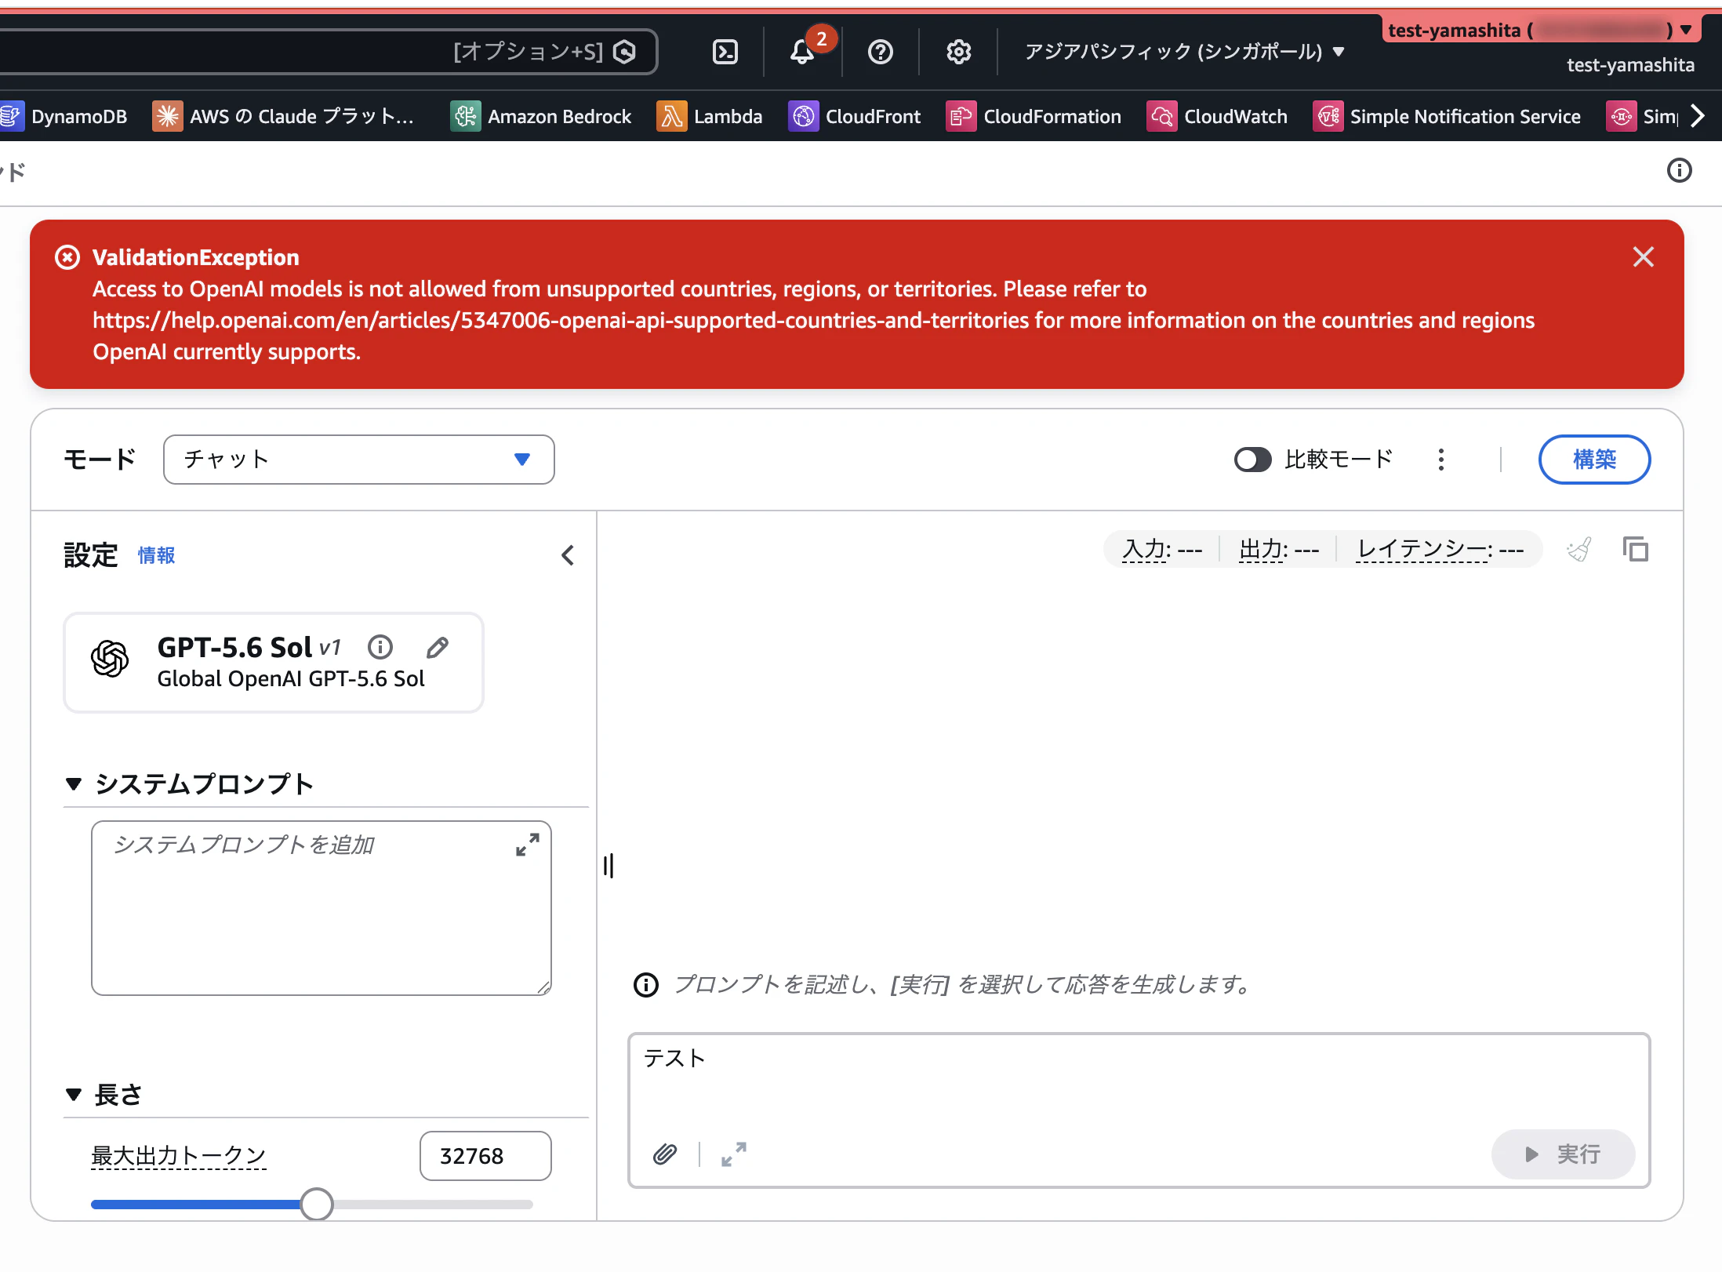
Task: Attach a file with the paperclip icon
Action: click(x=665, y=1154)
